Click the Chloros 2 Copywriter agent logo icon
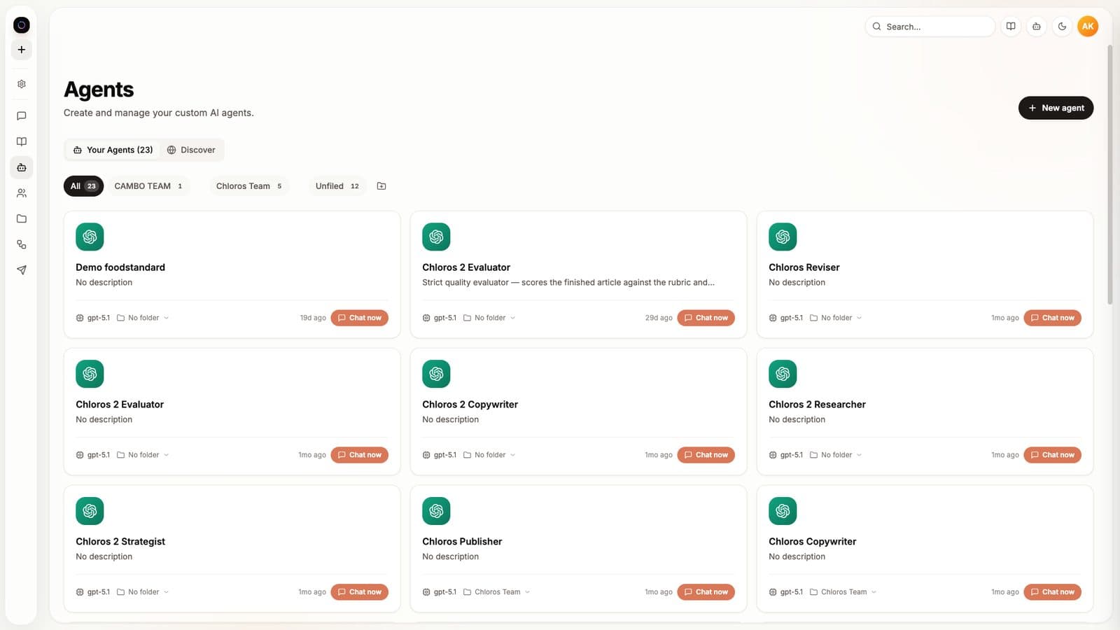1120x630 pixels. click(436, 374)
